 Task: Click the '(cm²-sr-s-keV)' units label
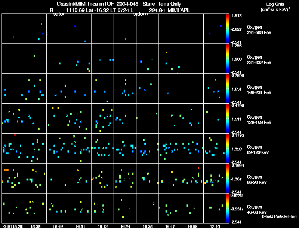pos(275,10)
